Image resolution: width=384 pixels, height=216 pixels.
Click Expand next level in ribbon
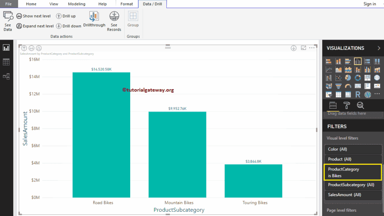pyautogui.click(x=35, y=26)
